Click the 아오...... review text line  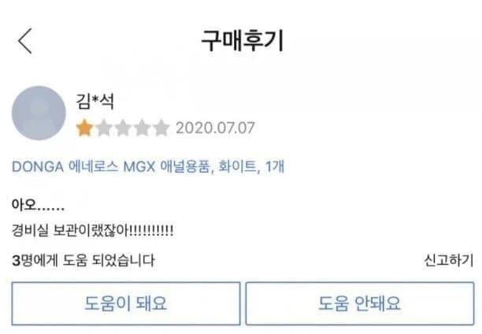pos(38,204)
